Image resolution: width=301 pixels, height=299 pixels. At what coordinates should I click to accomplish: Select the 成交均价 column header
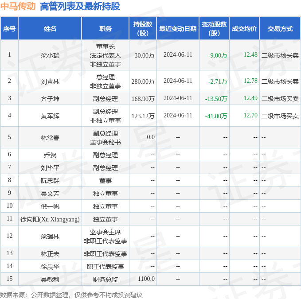[244, 29]
